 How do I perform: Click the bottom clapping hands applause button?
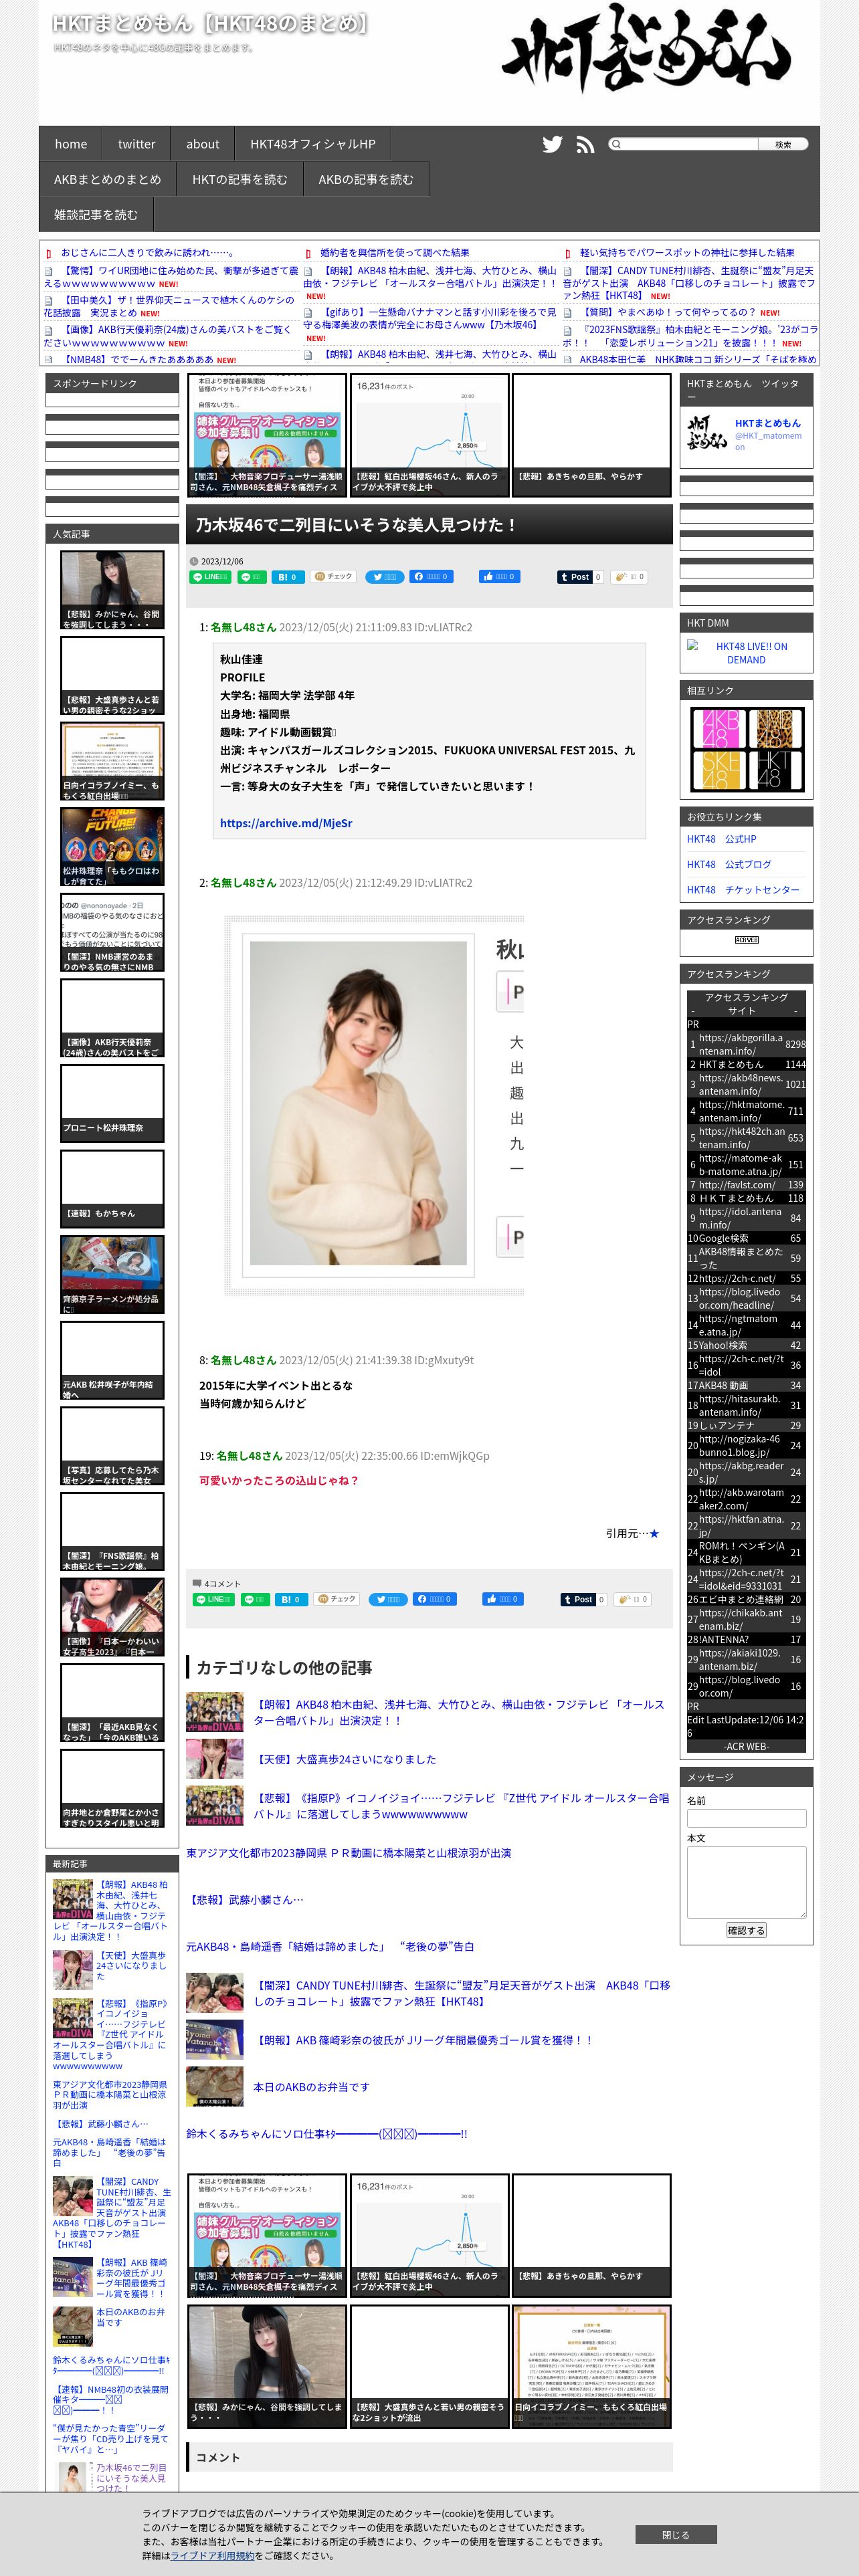[633, 1600]
